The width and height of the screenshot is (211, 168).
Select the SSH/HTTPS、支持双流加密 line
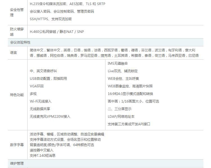(x=51, y=19)
